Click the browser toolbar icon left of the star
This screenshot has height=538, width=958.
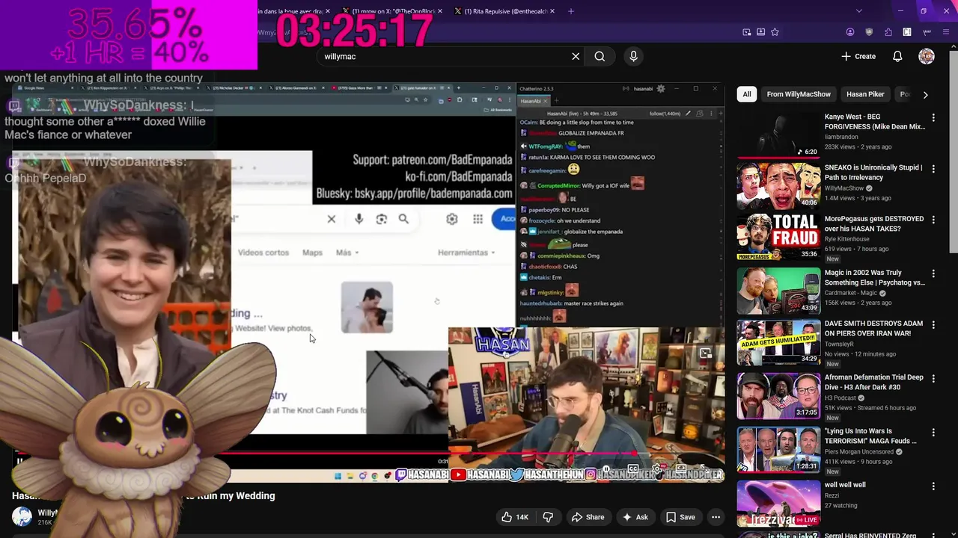pyautogui.click(x=760, y=32)
